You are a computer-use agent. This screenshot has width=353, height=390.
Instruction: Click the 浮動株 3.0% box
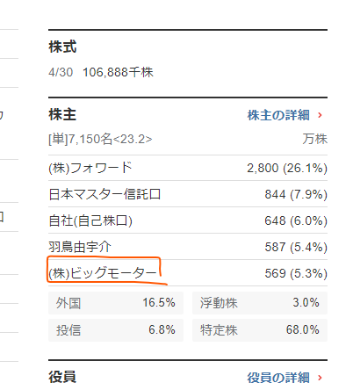[x=260, y=303]
